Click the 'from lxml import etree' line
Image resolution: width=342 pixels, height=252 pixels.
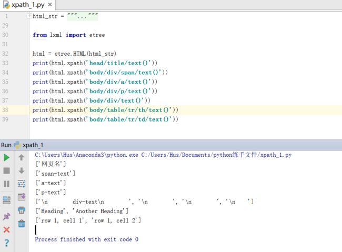click(69, 35)
